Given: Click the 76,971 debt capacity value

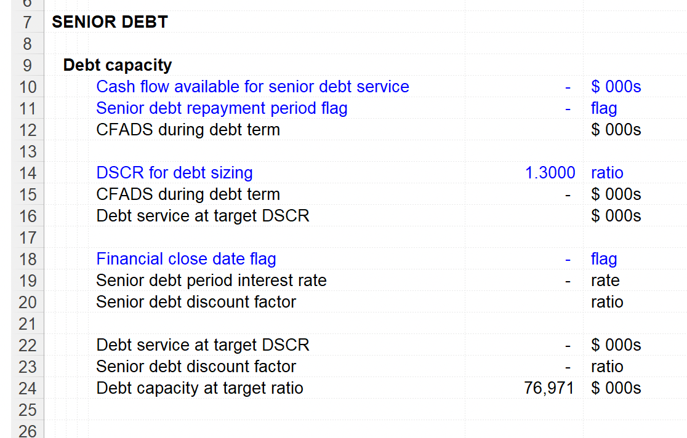Looking at the screenshot, I should (549, 388).
